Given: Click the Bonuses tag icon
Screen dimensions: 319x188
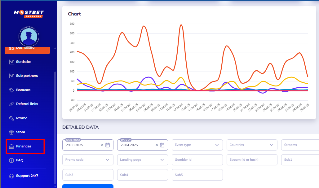Looking at the screenshot, I should [11, 90].
